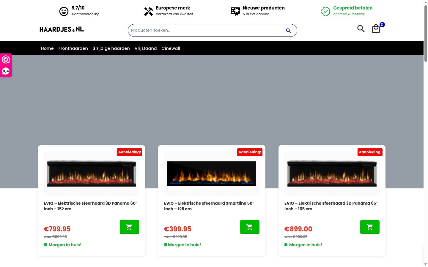Open the shopping bag cart icon
This screenshot has width=428, height=267.
[x=376, y=29]
